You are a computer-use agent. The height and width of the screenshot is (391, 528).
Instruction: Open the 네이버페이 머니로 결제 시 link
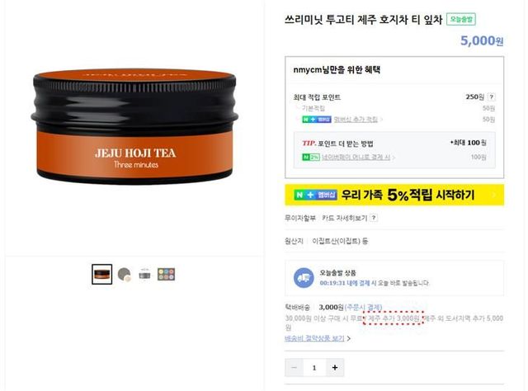tap(356, 157)
